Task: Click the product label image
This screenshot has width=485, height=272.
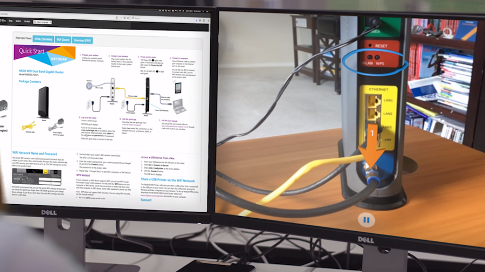Action: click(37, 177)
